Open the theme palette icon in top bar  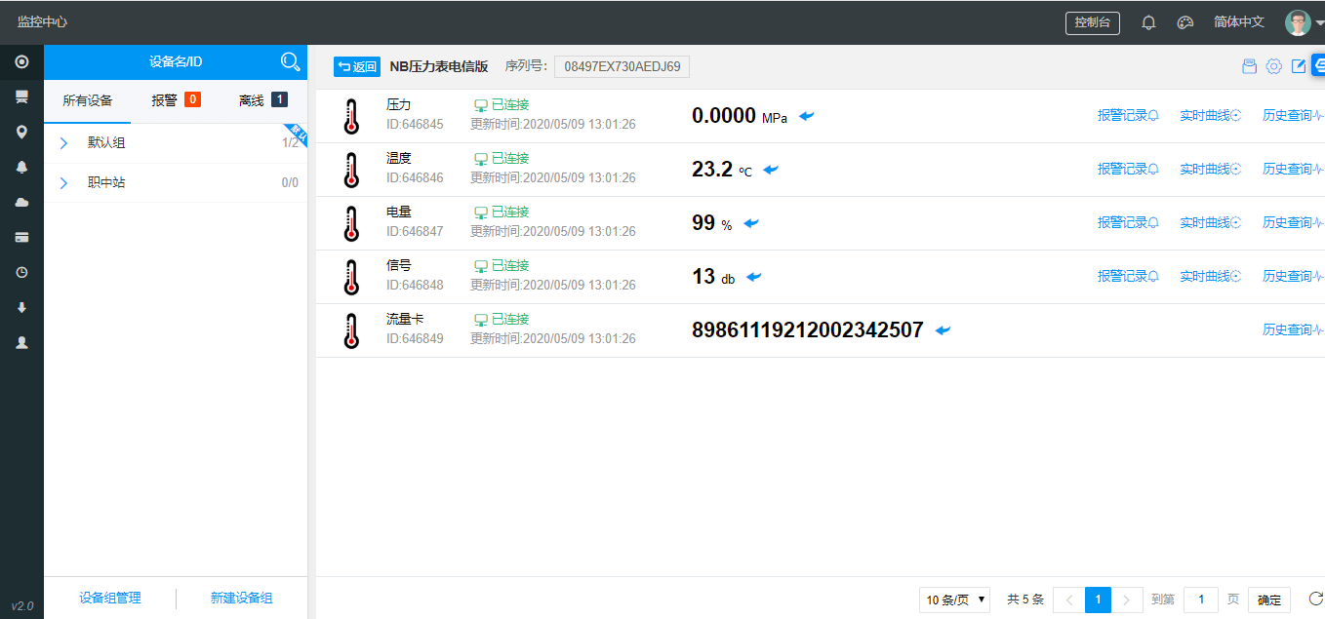click(x=1184, y=21)
